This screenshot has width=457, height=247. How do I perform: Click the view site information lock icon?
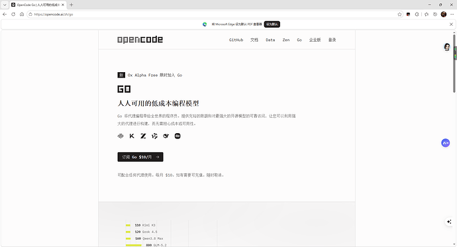click(x=30, y=15)
